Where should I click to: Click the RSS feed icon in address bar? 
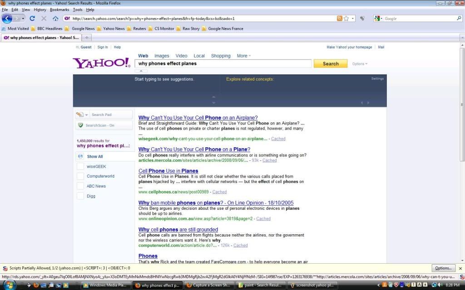pyautogui.click(x=340, y=18)
